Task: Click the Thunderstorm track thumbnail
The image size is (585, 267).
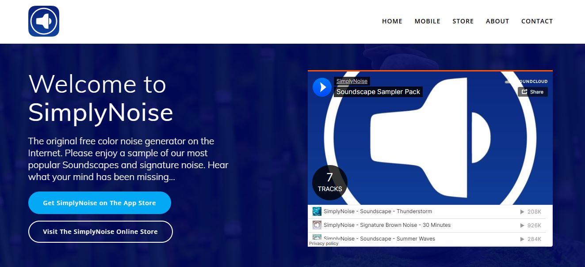Action: (317, 211)
